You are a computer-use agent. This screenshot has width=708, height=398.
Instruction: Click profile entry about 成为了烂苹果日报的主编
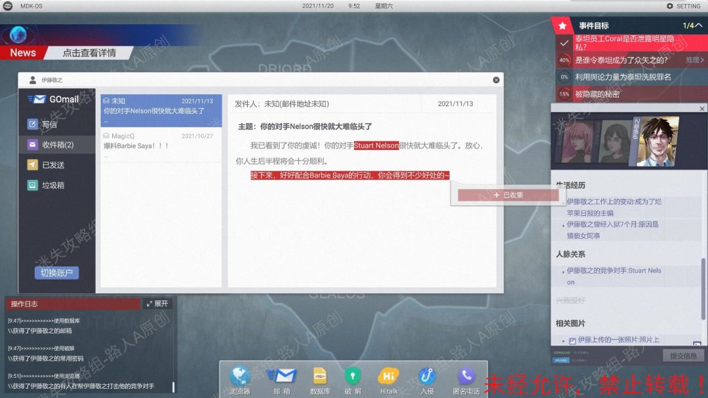[614, 208]
